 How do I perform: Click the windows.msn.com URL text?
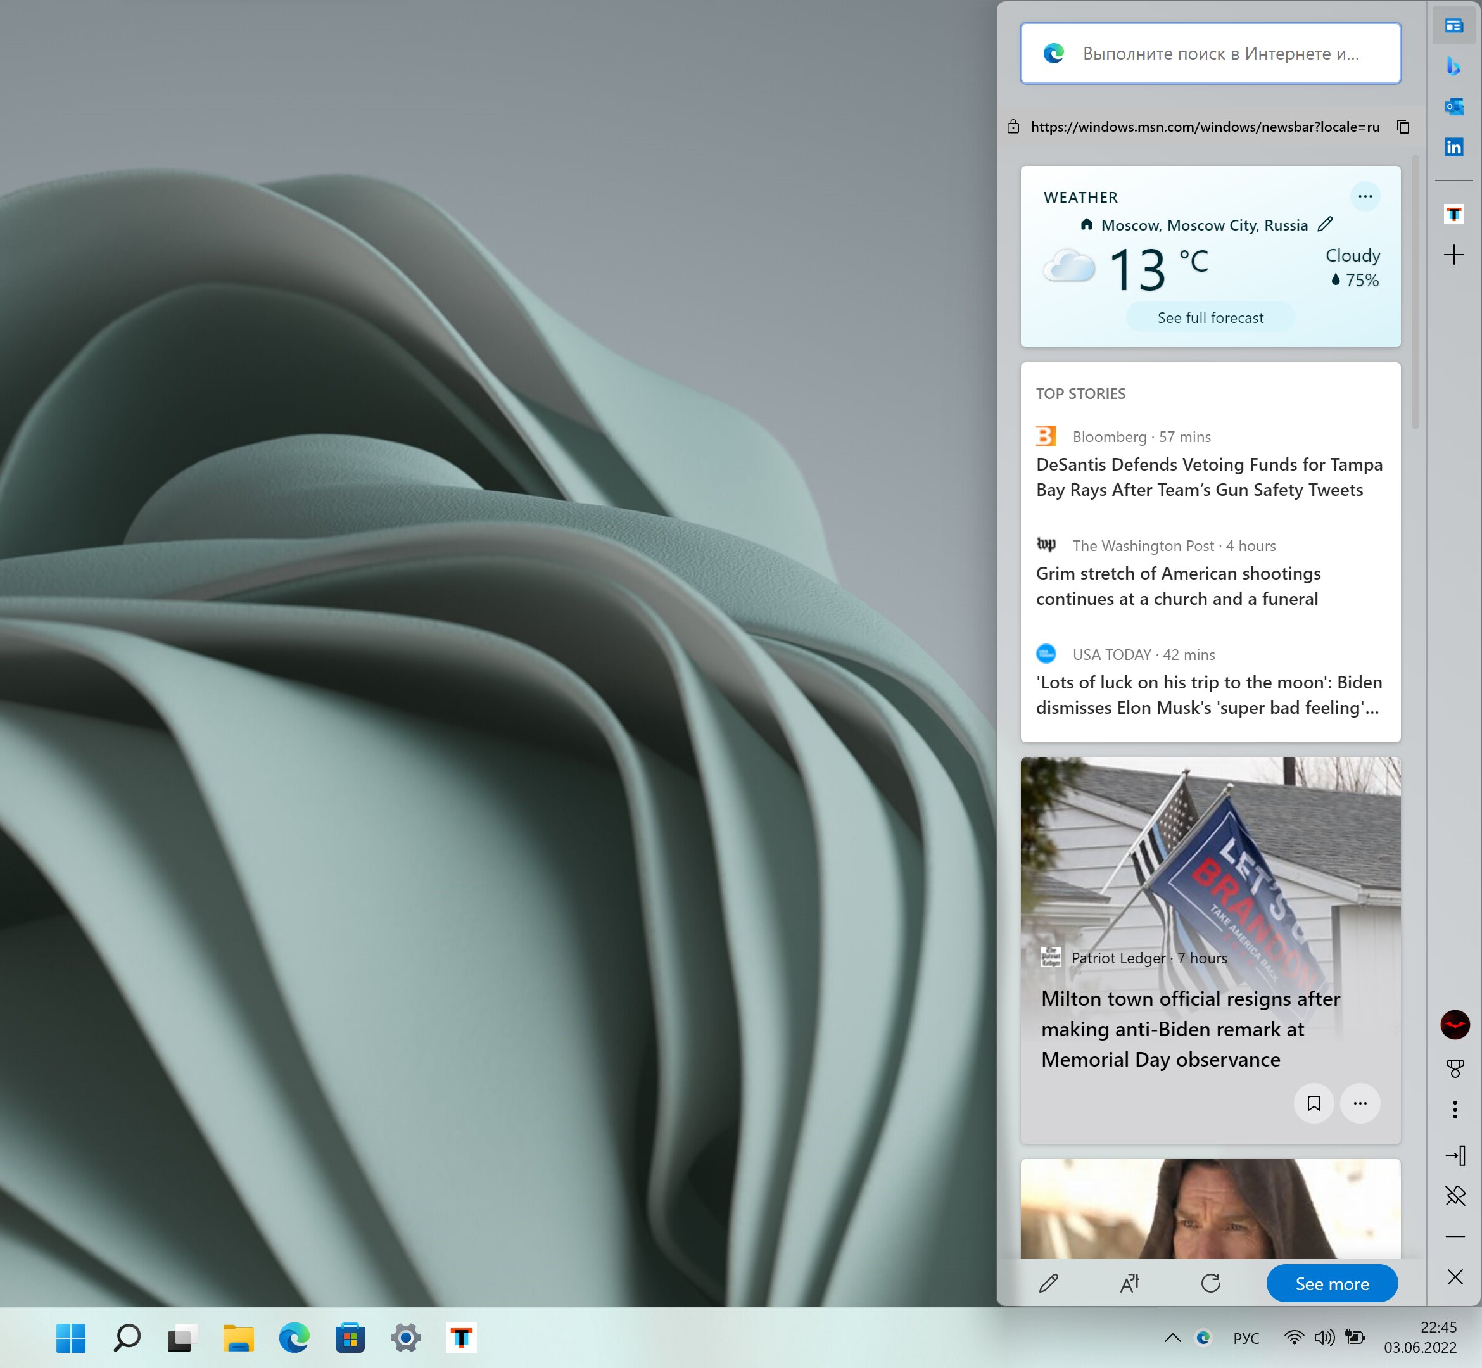point(1205,127)
